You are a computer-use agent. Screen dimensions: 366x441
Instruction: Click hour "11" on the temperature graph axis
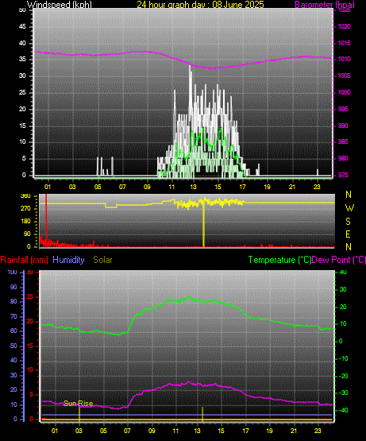[x=175, y=431]
